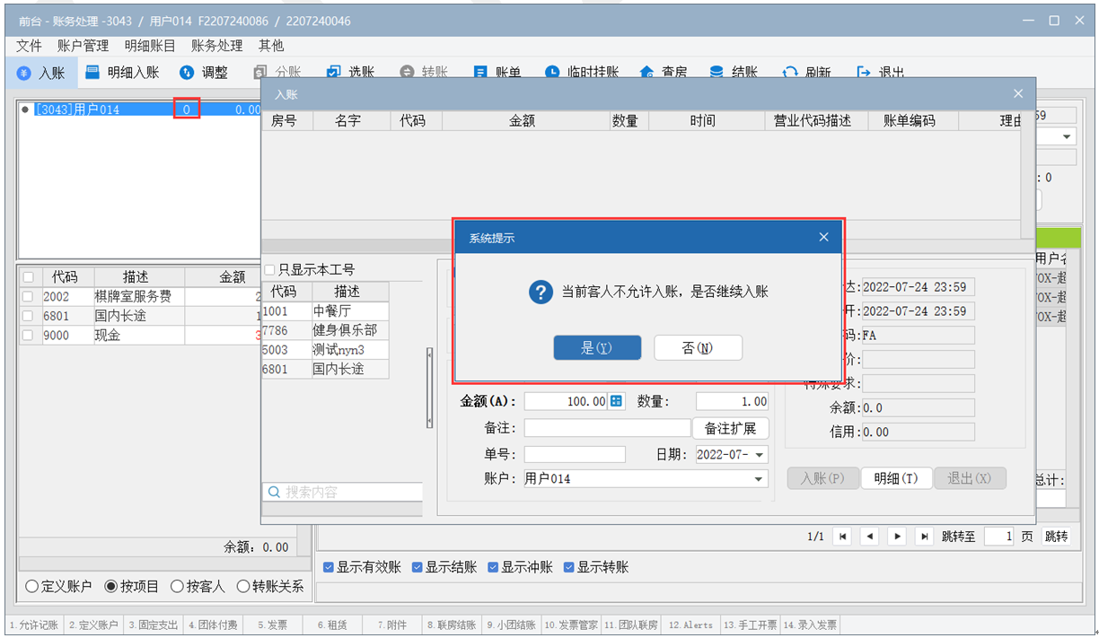Expand the 账户 用户014 dropdown

click(x=759, y=479)
